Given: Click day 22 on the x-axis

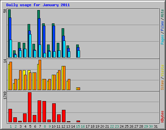Looking at the screenshot, I should coord(112,126).
